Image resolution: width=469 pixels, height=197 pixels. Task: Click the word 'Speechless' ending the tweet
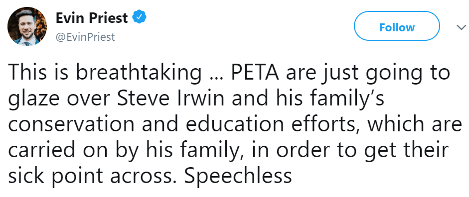coord(238,175)
